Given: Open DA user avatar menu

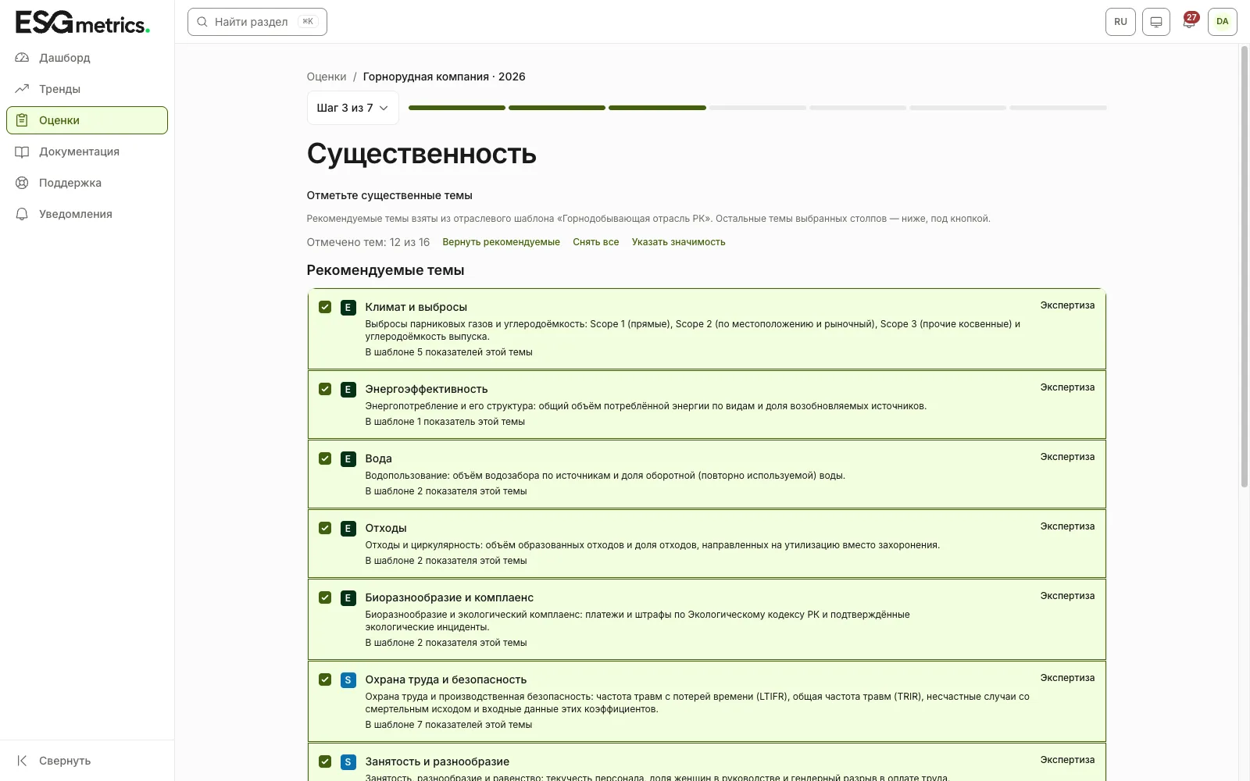Looking at the screenshot, I should pos(1223,22).
